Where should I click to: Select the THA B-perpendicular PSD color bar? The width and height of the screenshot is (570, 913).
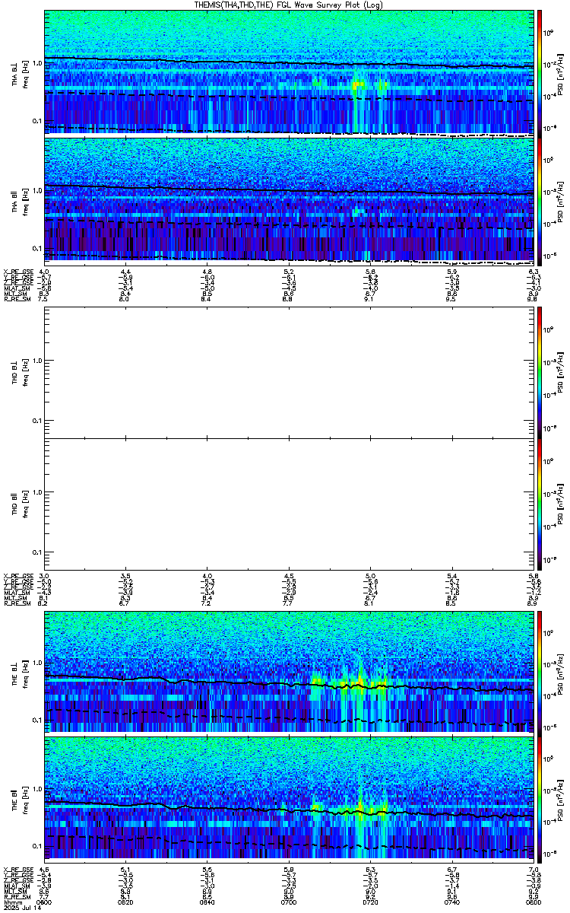540,72
